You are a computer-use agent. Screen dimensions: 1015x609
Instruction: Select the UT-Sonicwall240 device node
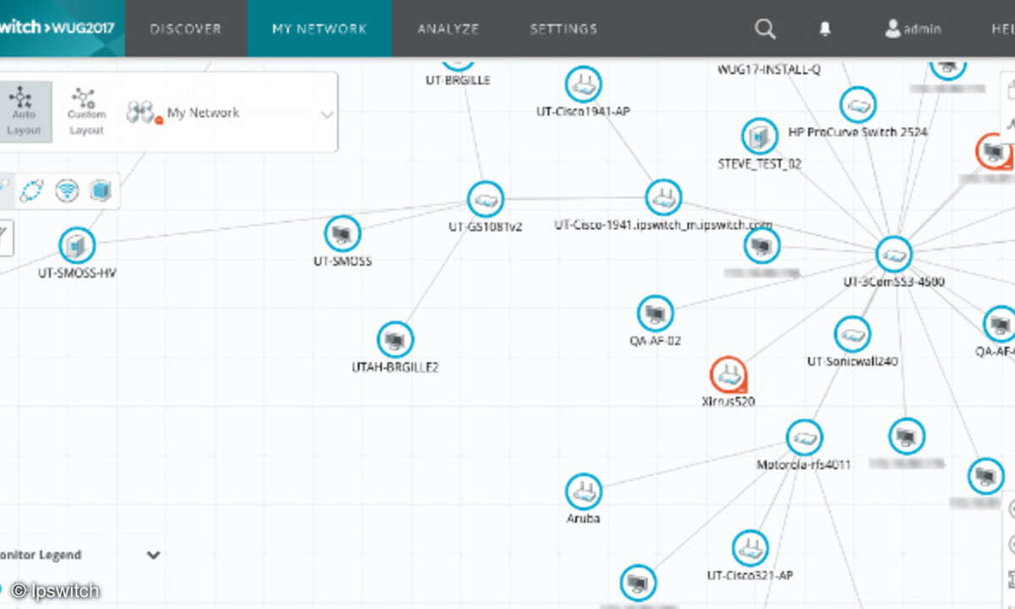click(x=852, y=334)
